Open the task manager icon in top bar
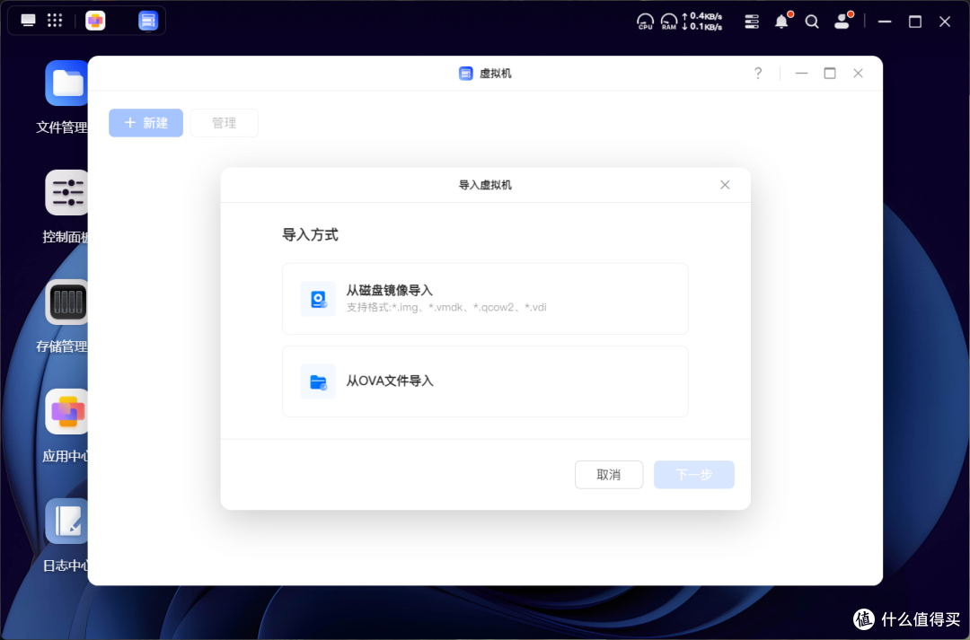The width and height of the screenshot is (970, 640). 752,22
